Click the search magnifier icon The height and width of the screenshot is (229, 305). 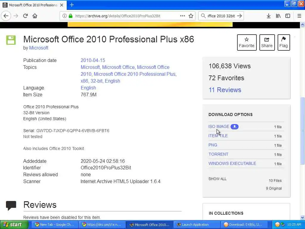pos(203,16)
